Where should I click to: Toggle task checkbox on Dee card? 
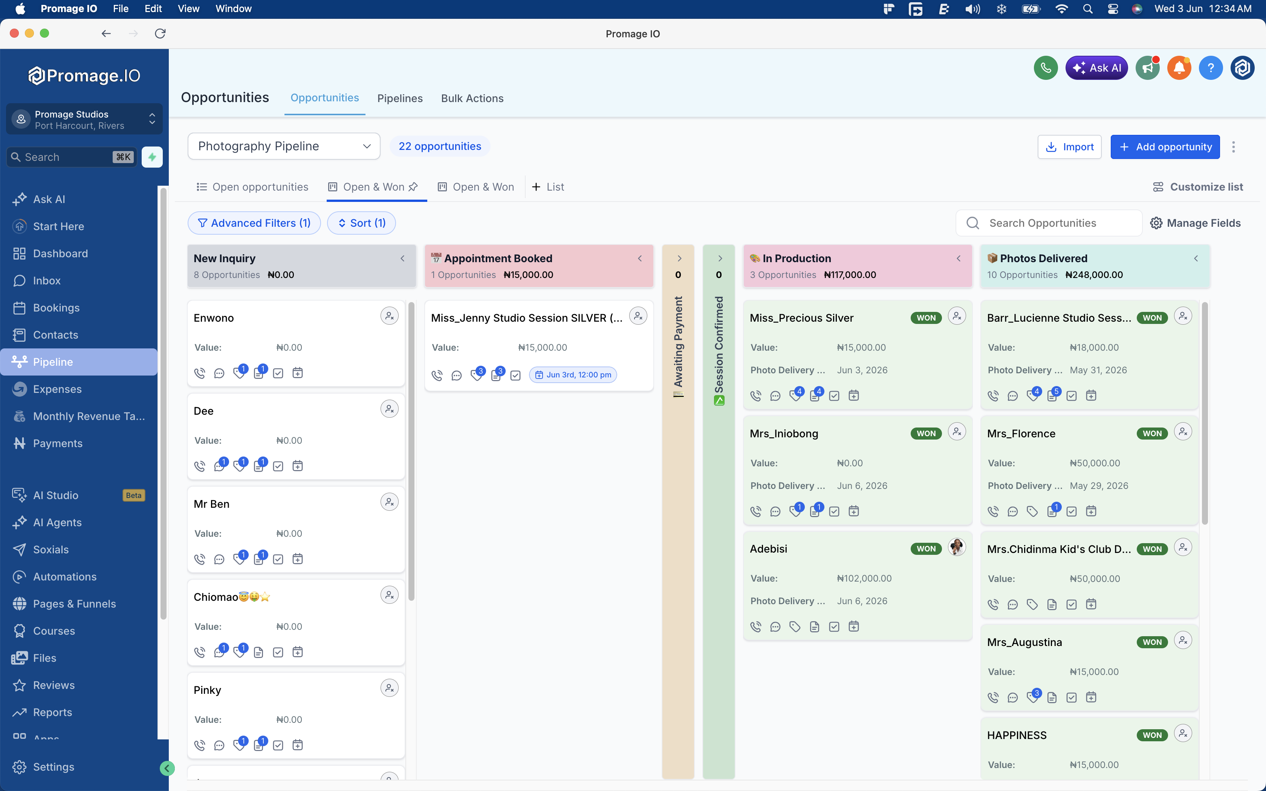point(278,466)
